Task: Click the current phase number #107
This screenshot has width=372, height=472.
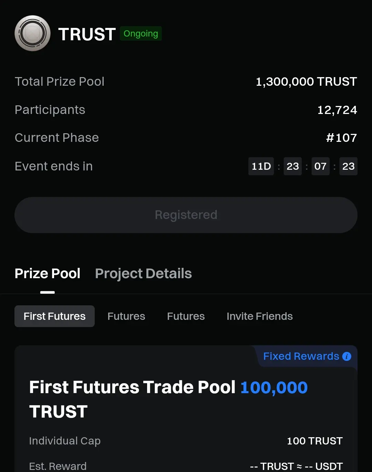Action: (341, 138)
